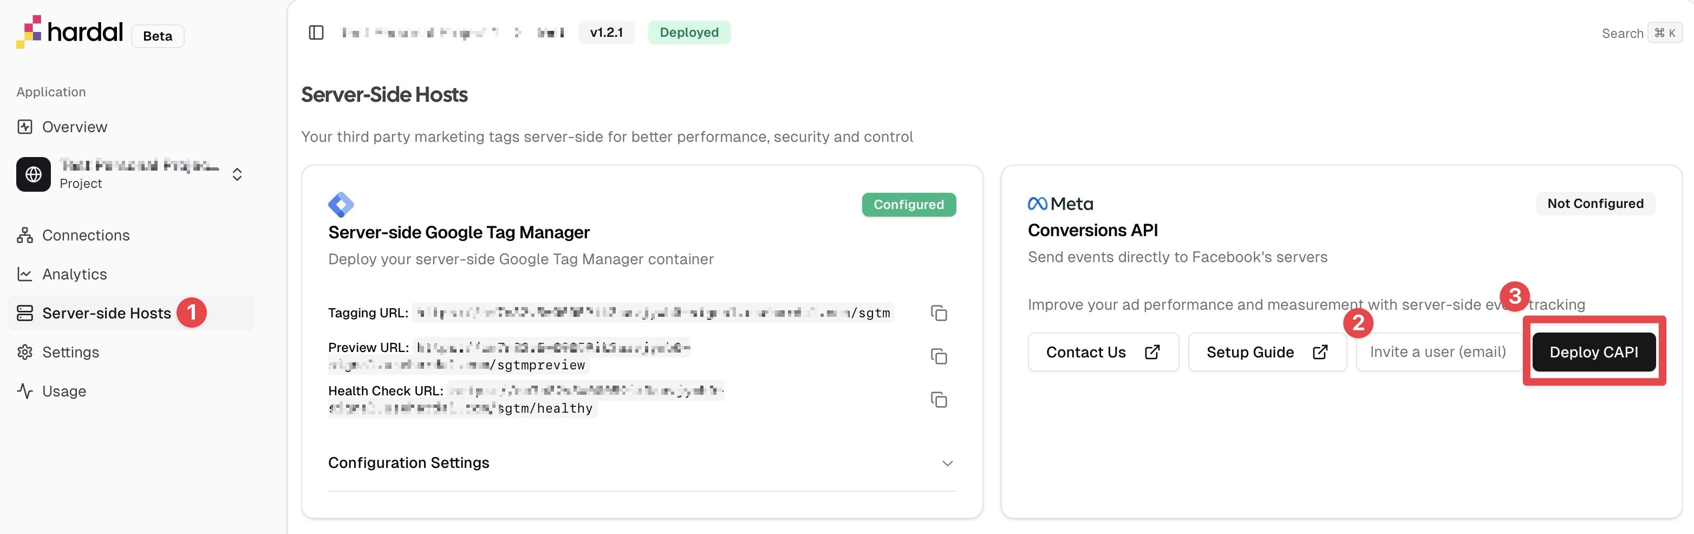The width and height of the screenshot is (1694, 534).
Task: Click the Not Configured status indicator
Action: pos(1595,203)
